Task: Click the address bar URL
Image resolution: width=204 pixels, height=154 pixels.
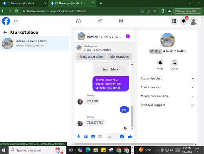Action: pyautogui.click(x=57, y=11)
